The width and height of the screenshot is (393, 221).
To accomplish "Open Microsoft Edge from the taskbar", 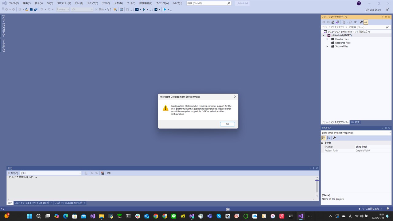I will 66,216.
